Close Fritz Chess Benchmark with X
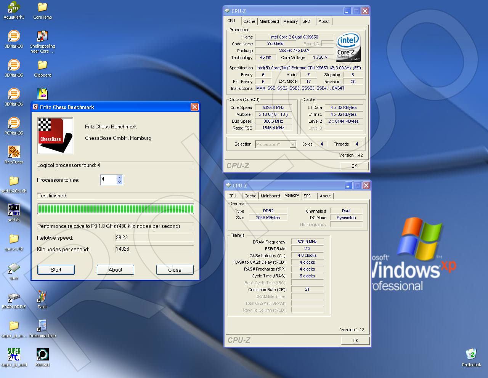 [194, 107]
